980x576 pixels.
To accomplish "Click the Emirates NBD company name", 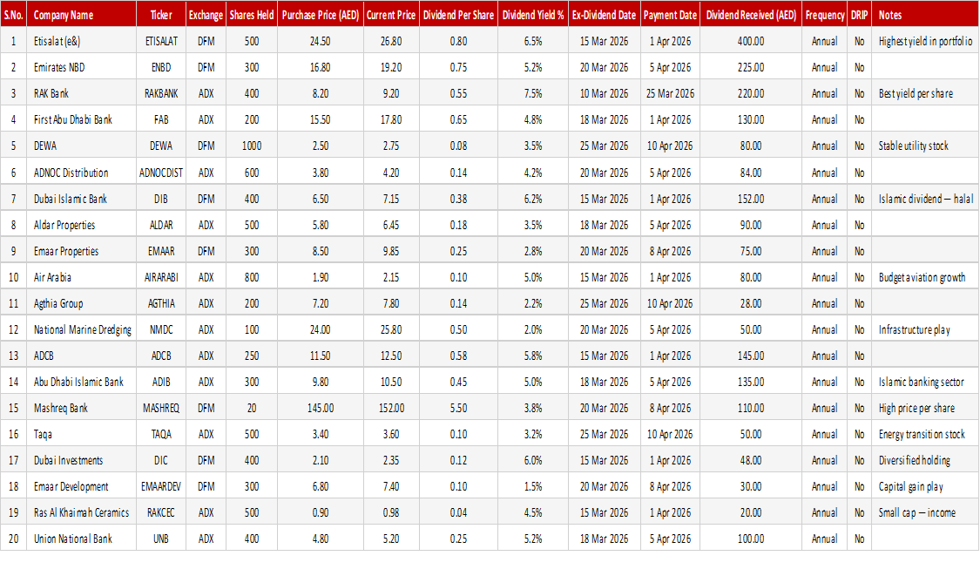I will pos(81,67).
